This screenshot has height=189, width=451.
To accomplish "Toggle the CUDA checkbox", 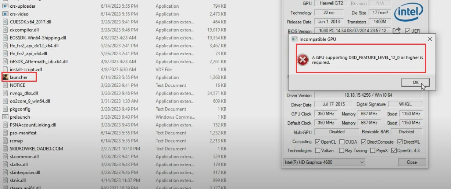I will [x=342, y=142].
